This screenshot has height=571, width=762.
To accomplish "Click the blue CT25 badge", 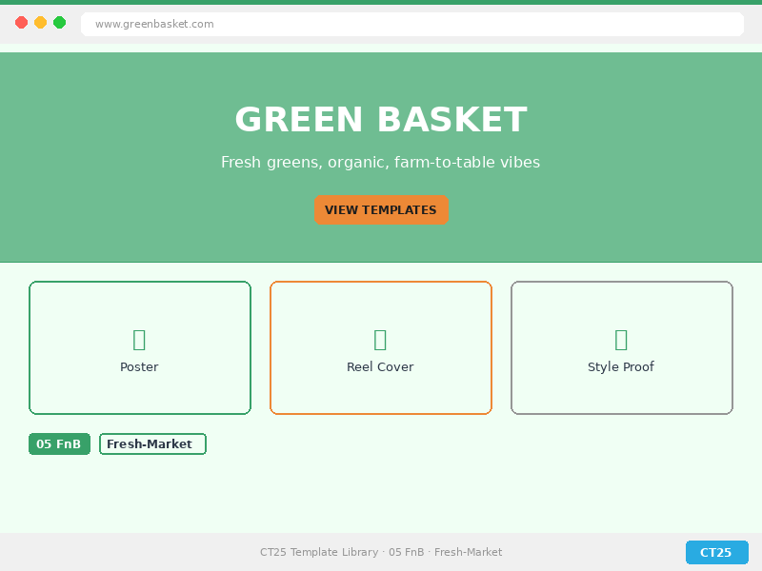I will 716,553.
